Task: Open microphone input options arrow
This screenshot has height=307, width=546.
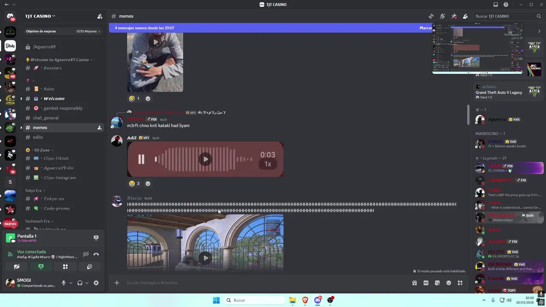Action: (x=71, y=283)
